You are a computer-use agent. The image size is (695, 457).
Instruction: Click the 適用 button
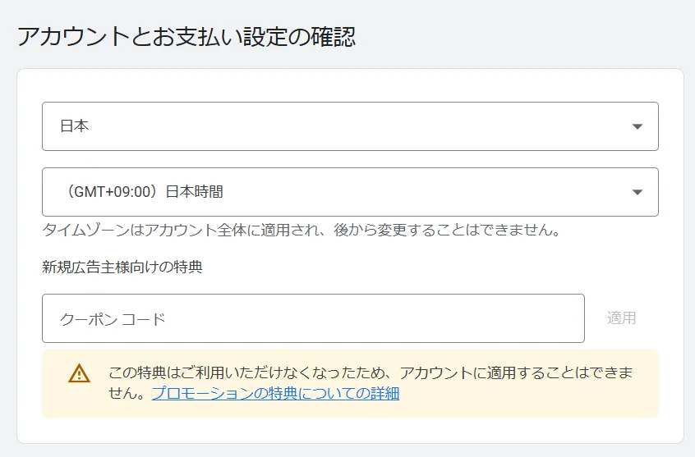pyautogui.click(x=621, y=318)
